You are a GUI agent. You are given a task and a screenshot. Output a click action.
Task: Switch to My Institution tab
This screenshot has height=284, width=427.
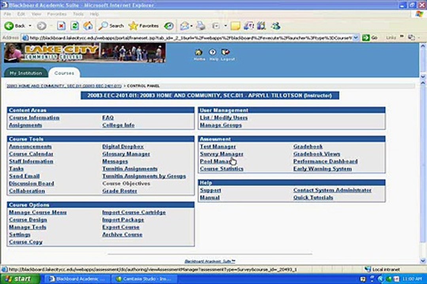[26, 73]
